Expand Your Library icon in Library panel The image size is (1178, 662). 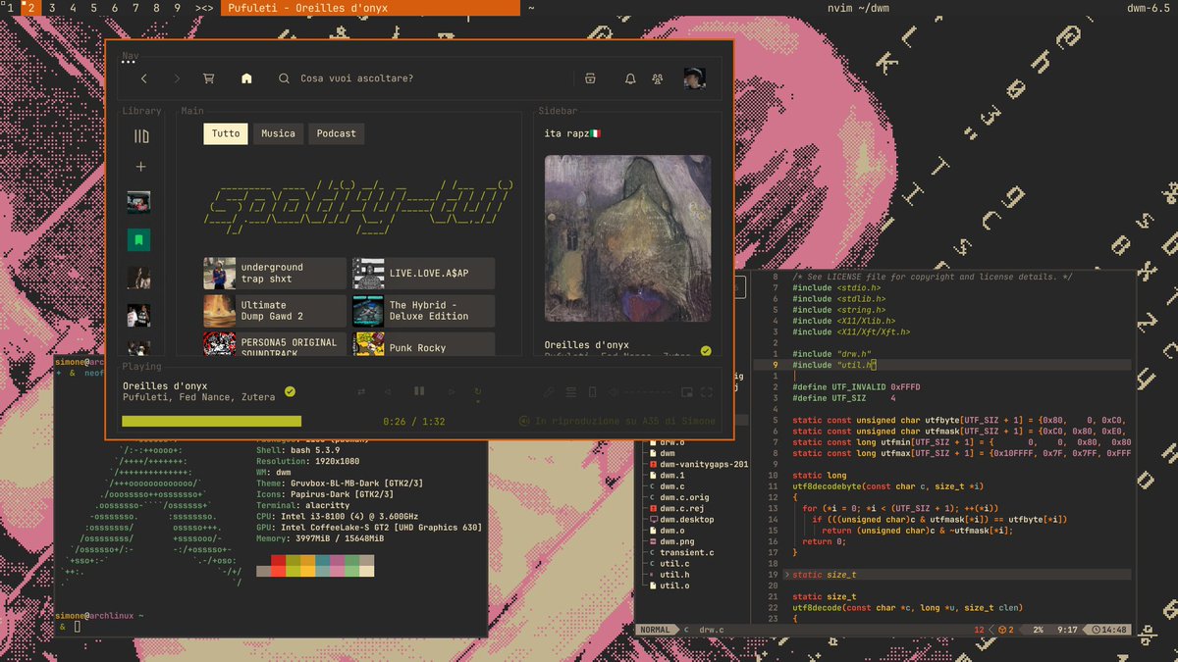[141, 136]
